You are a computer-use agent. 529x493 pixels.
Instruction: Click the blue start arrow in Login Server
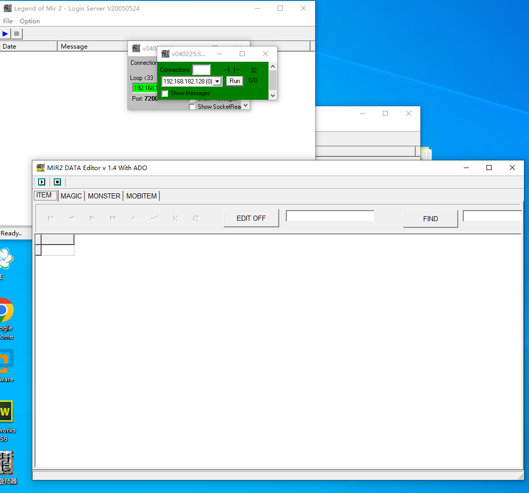click(x=5, y=34)
